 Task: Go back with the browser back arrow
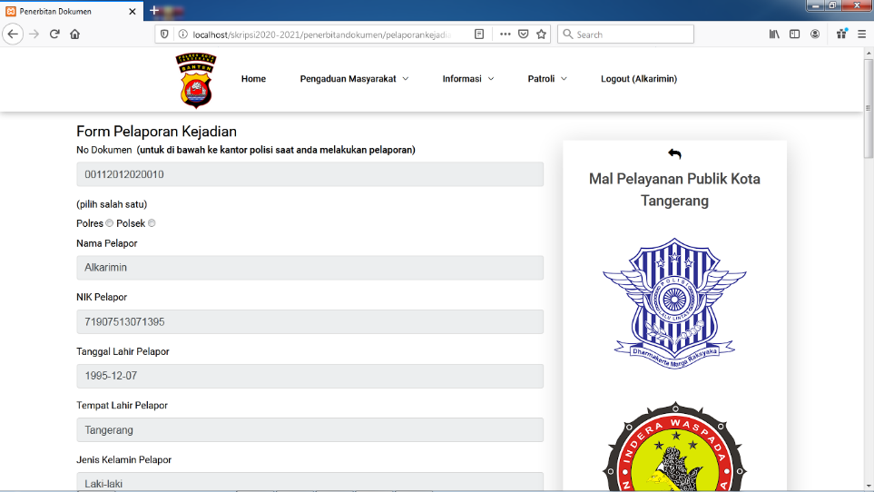(13, 34)
